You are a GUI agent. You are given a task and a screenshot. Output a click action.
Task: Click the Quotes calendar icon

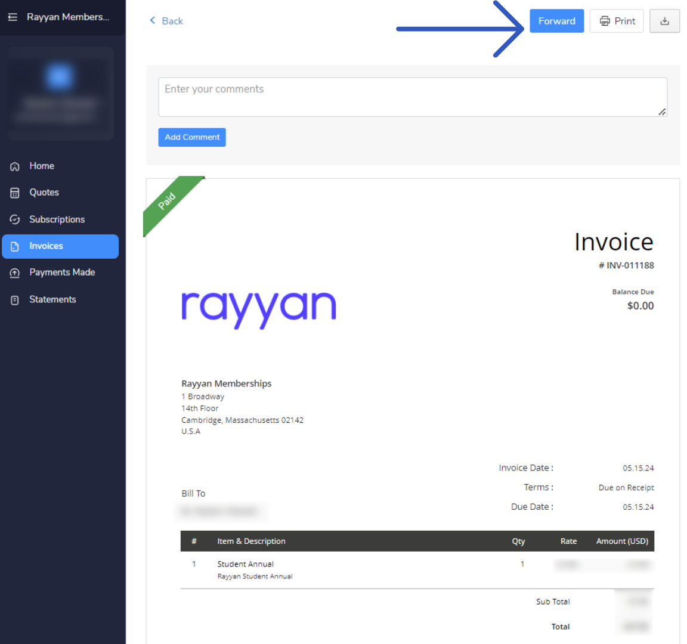coord(14,192)
